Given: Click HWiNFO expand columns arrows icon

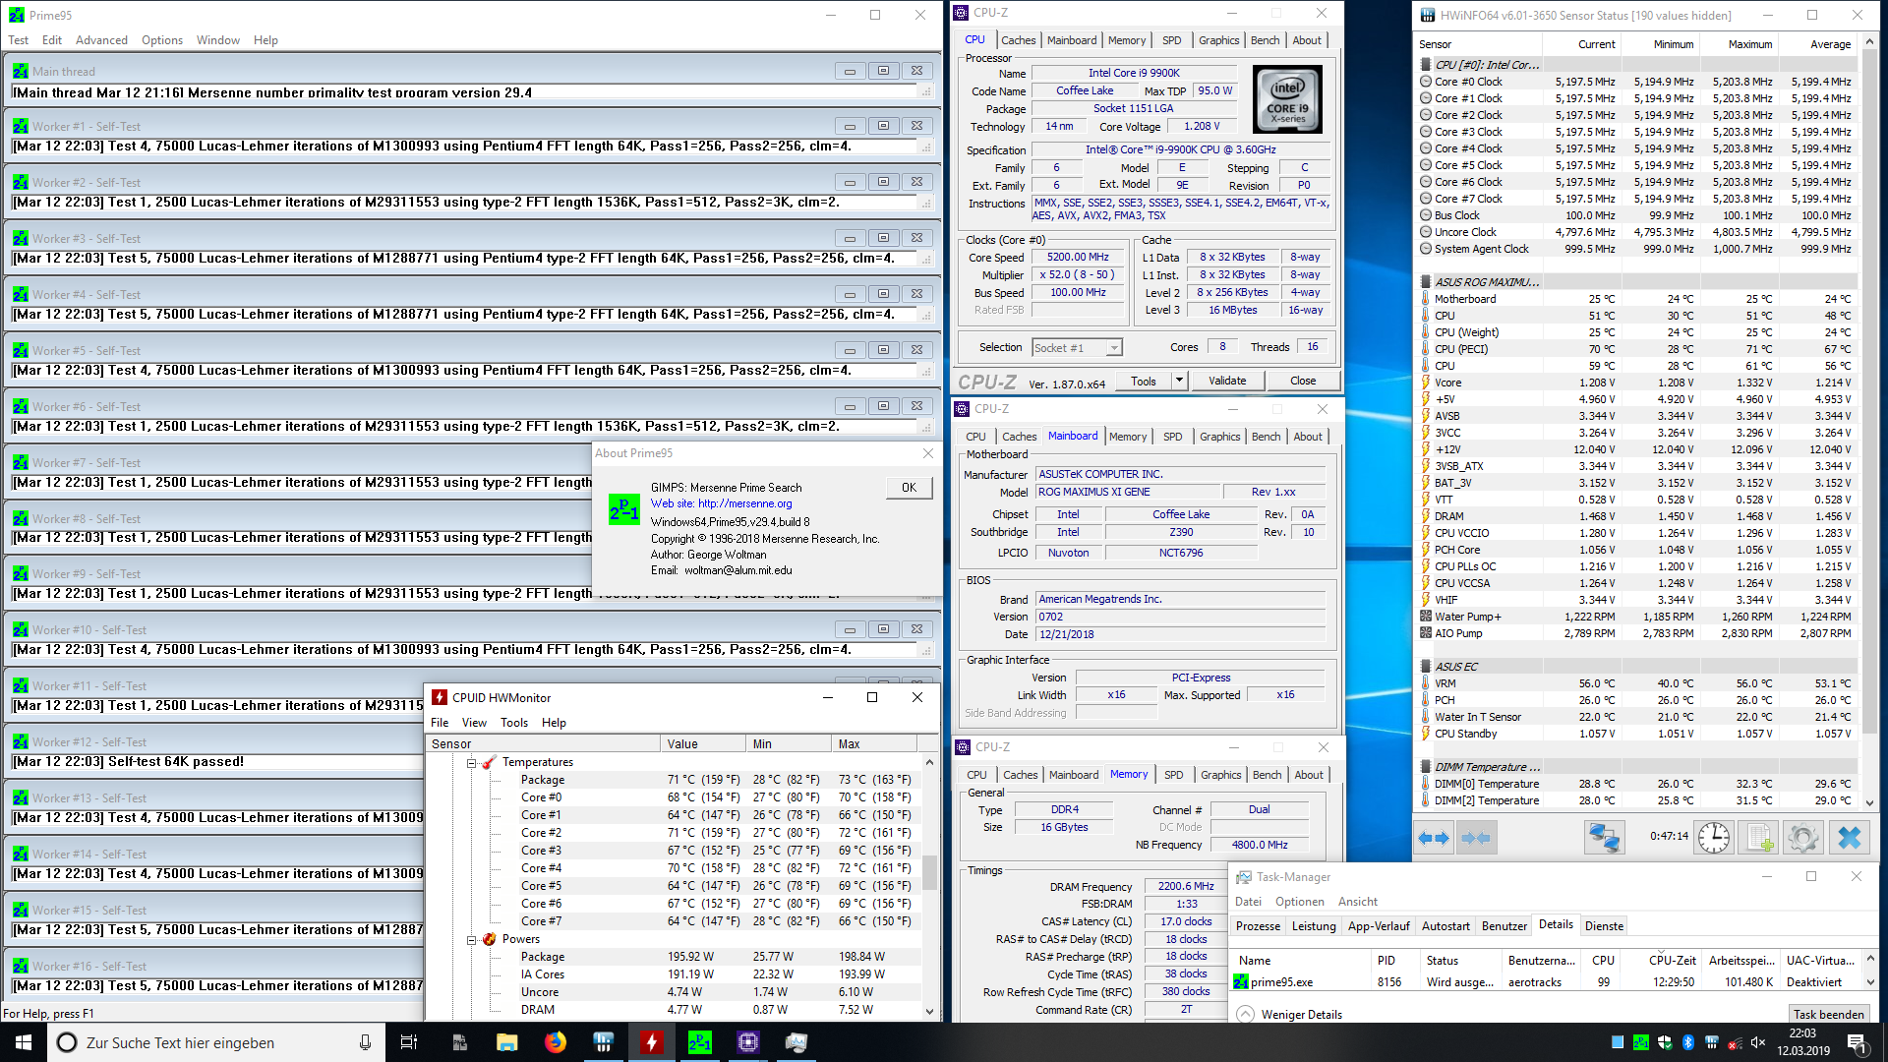Looking at the screenshot, I should 1433,838.
